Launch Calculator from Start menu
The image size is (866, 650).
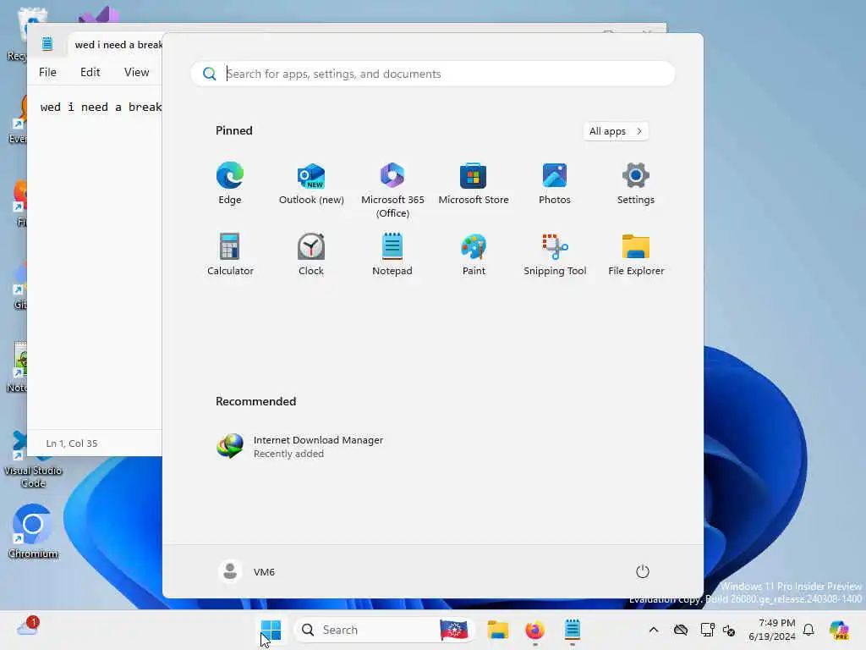[230, 254]
